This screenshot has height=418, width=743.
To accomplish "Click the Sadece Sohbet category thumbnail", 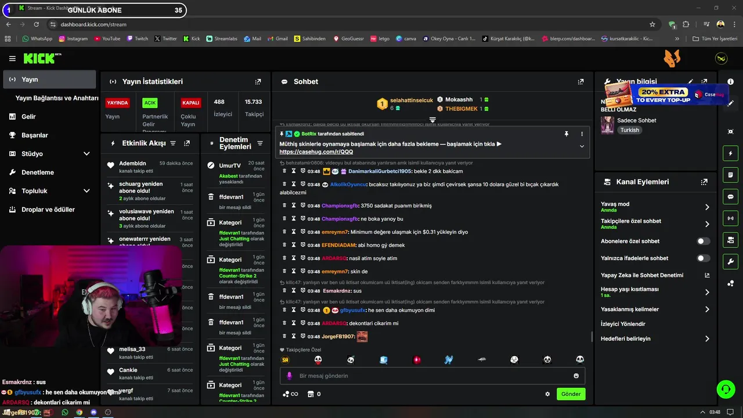I will pyautogui.click(x=607, y=125).
